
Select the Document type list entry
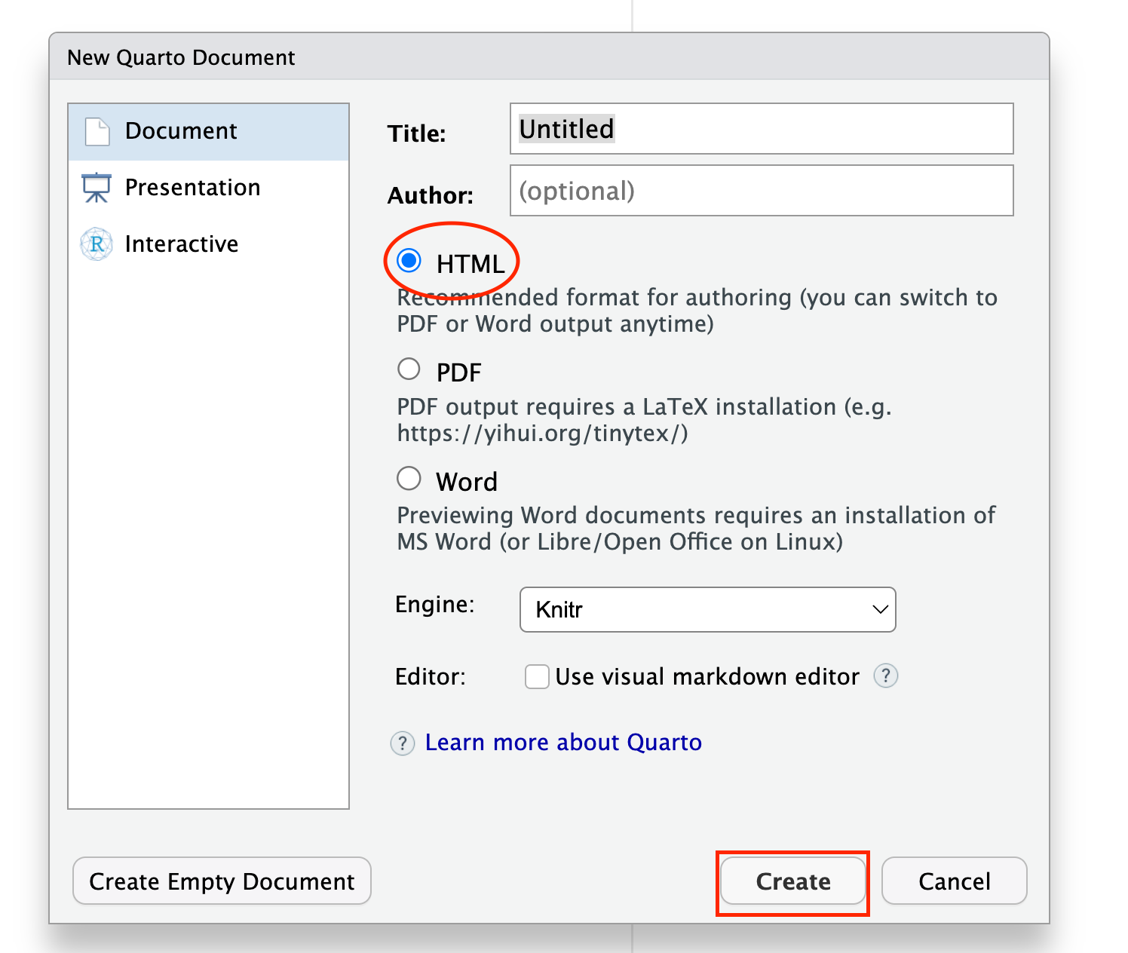(x=181, y=131)
